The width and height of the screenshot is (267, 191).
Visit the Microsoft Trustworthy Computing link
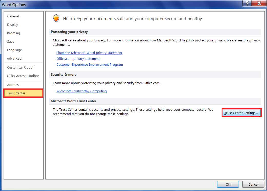(82, 91)
